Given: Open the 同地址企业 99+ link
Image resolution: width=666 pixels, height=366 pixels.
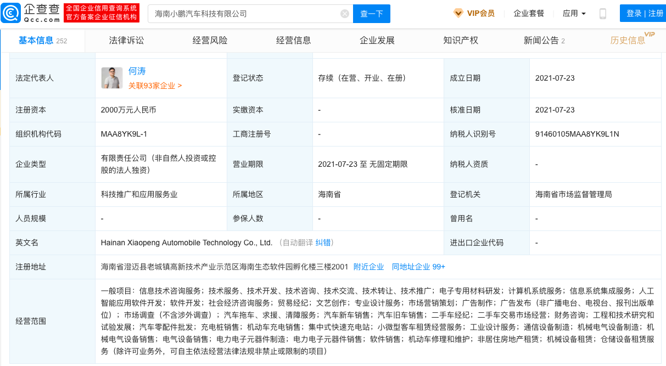Looking at the screenshot, I should click(418, 267).
